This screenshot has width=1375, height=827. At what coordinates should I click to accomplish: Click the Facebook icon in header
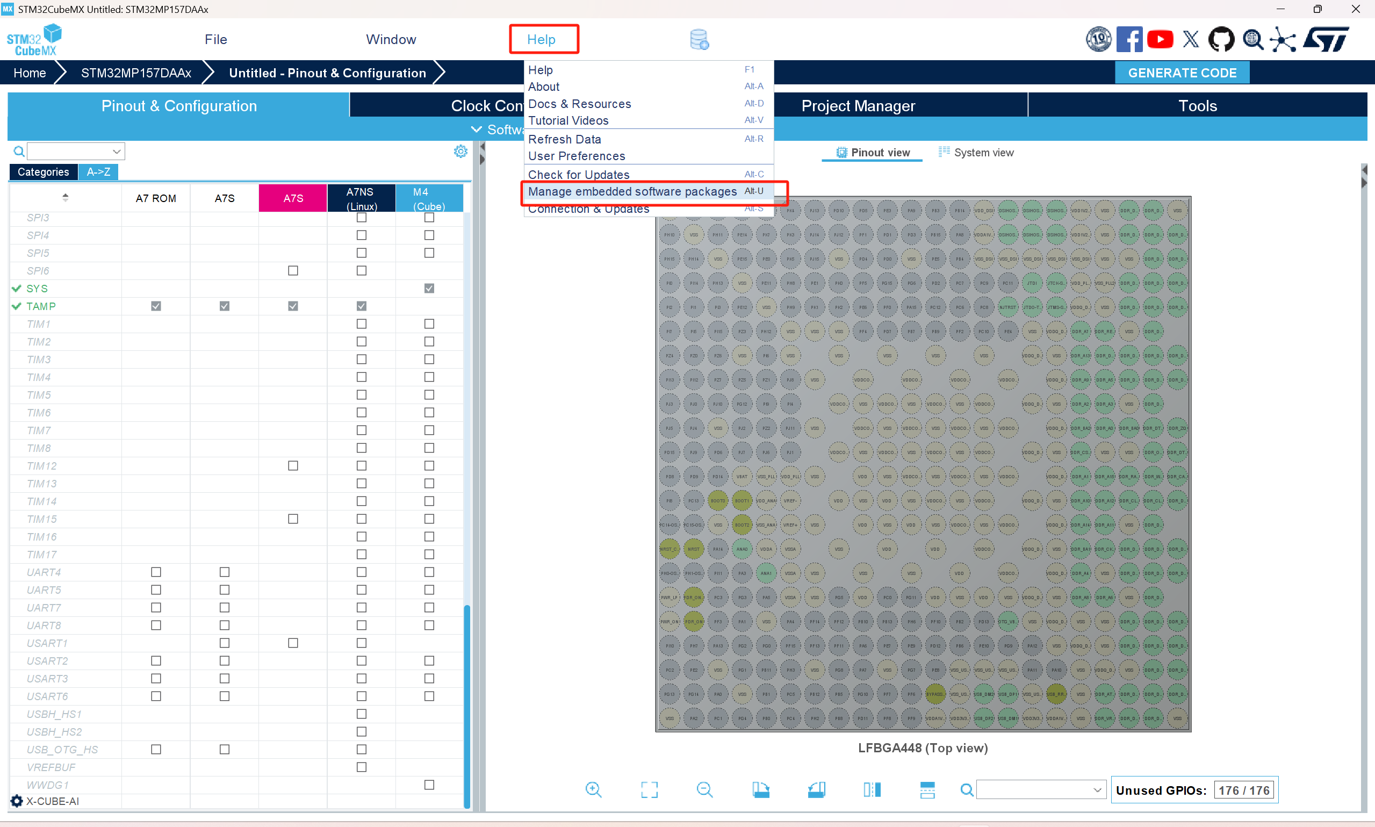pos(1129,40)
